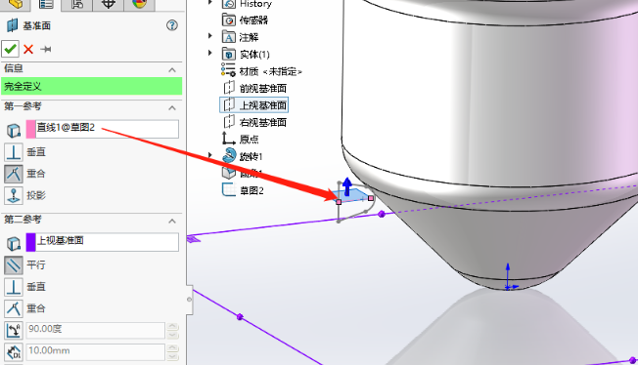Switch to ConfigurationManager tab

[x=76, y=4]
